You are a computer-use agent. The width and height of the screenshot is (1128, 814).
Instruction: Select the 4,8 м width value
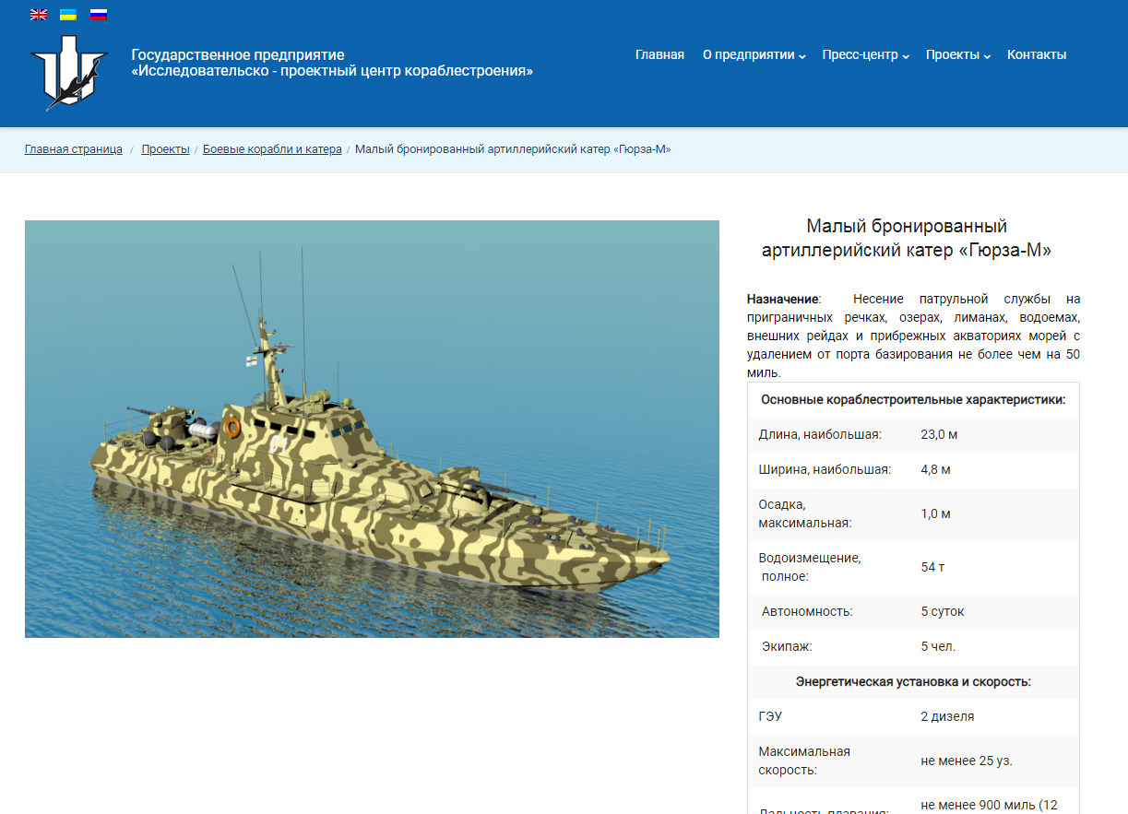pos(935,469)
